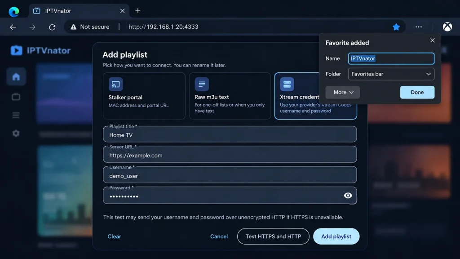Show the password with the eye icon
The width and height of the screenshot is (460, 259).
click(x=348, y=196)
